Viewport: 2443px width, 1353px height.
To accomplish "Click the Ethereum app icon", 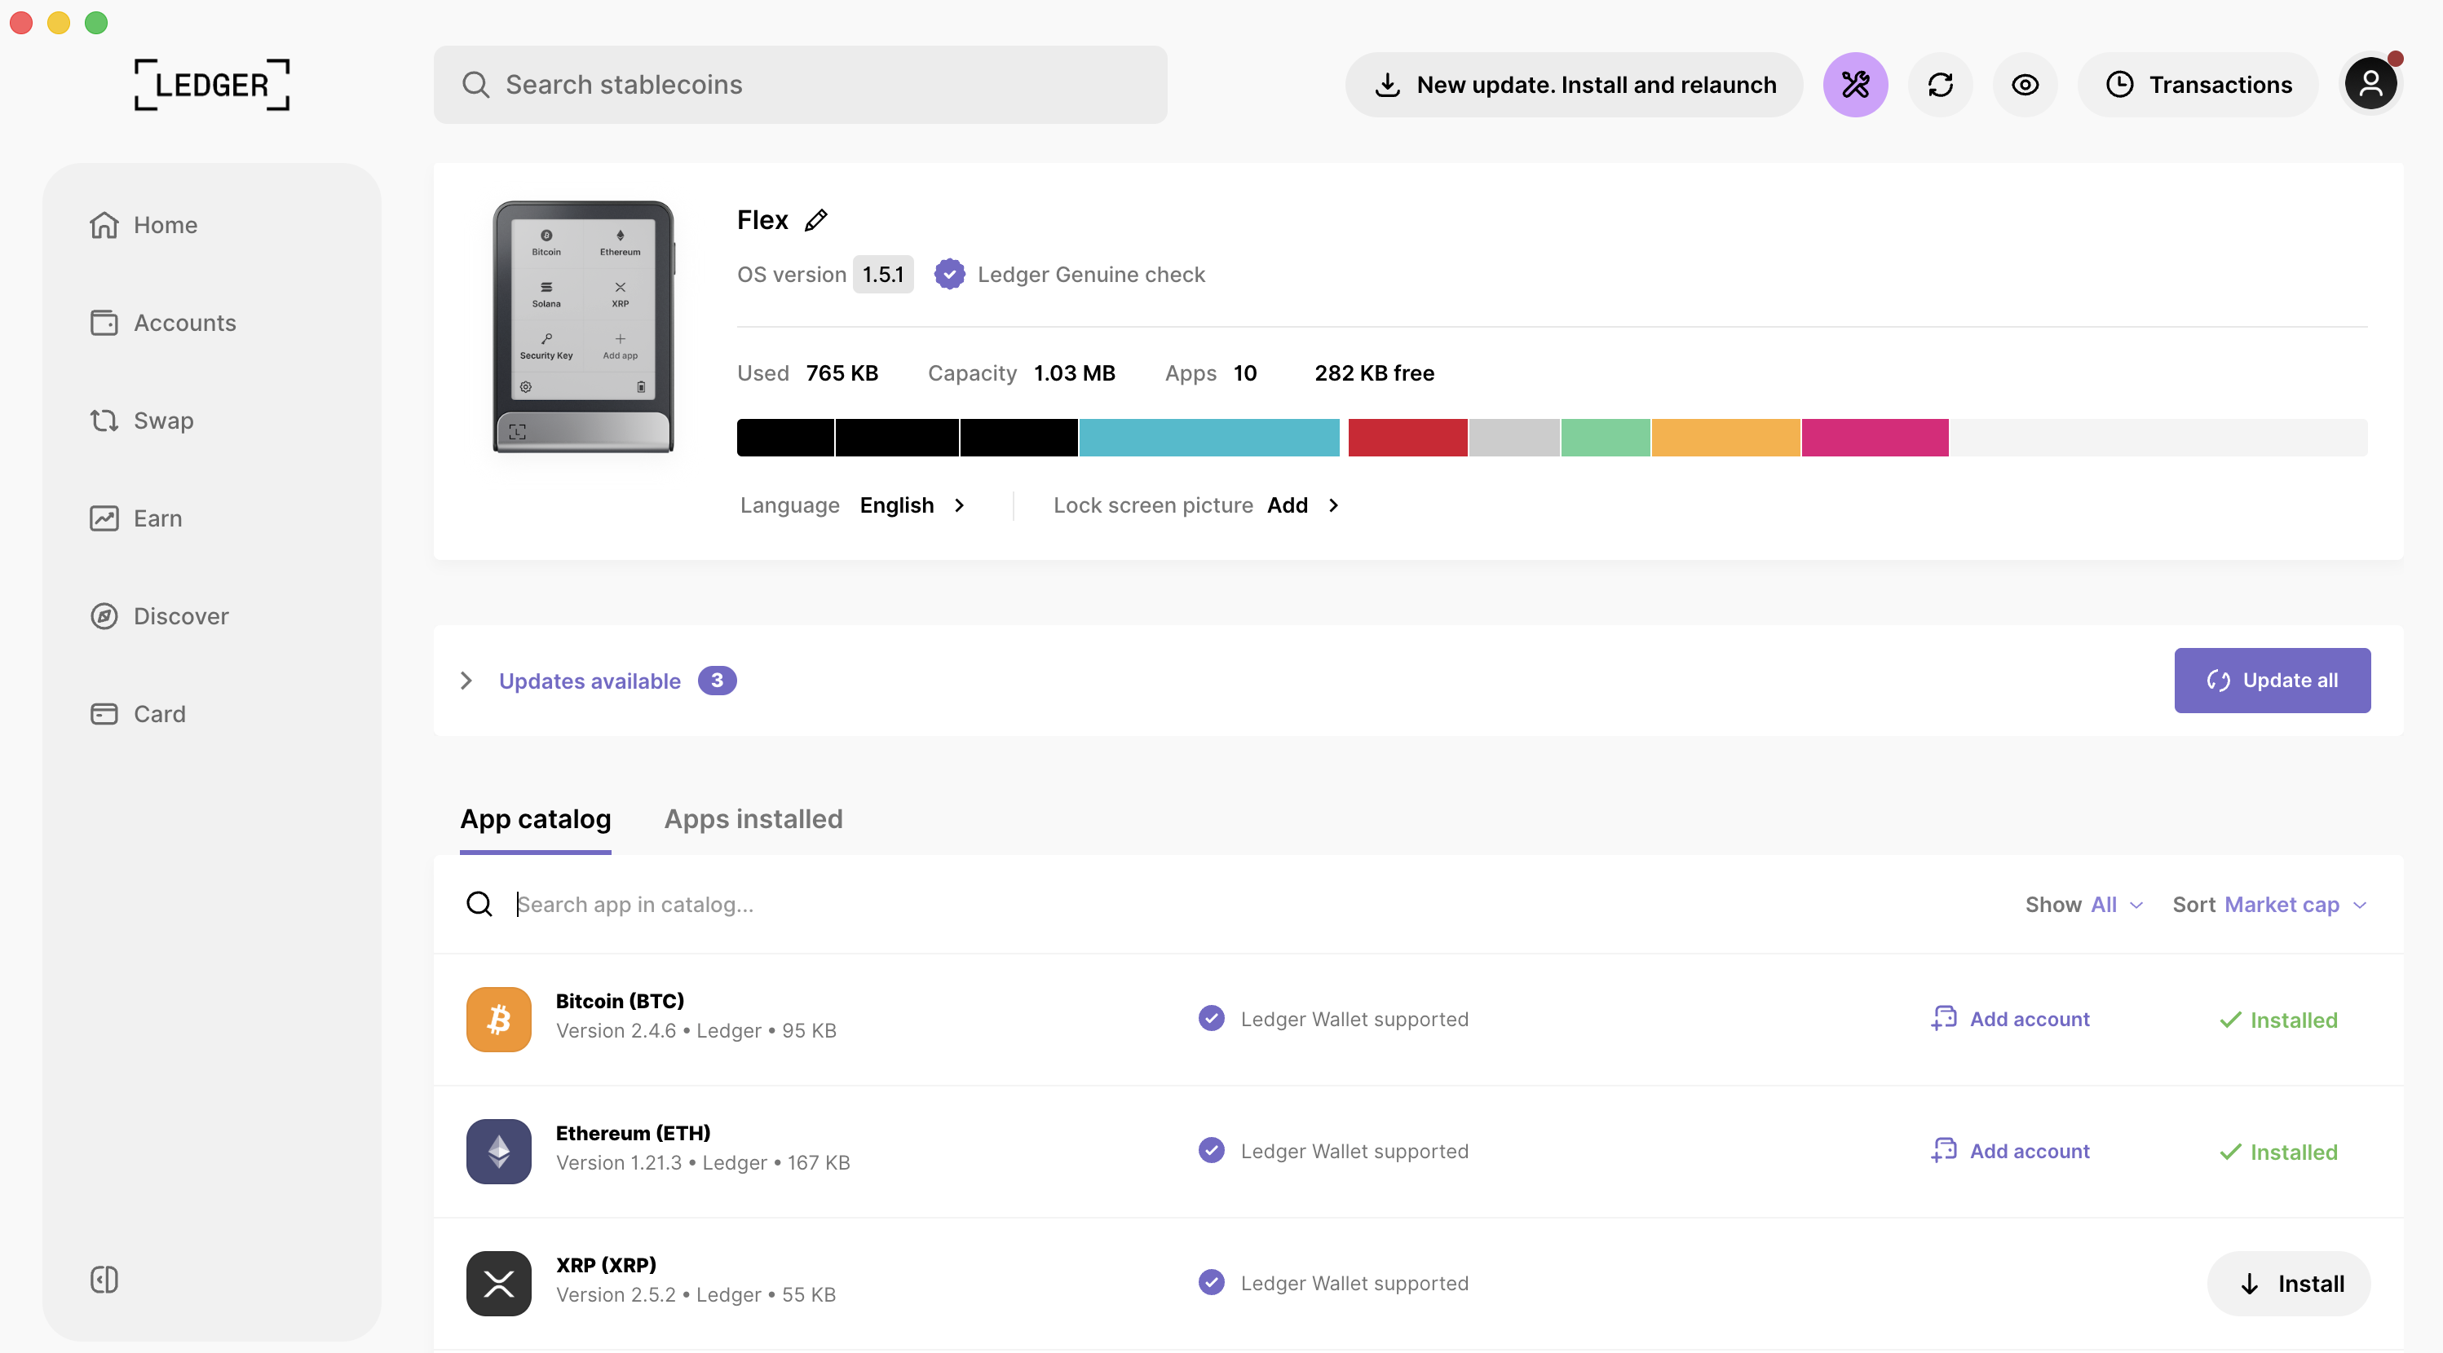I will [499, 1151].
